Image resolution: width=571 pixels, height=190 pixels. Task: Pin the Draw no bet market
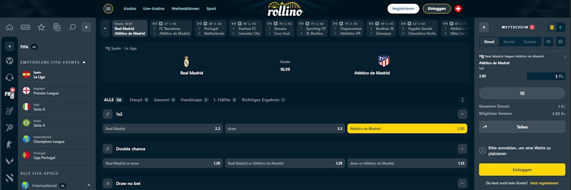(107, 184)
